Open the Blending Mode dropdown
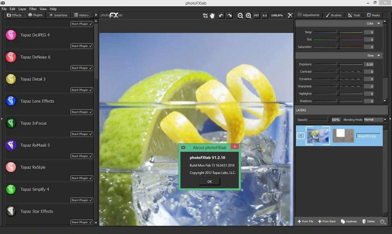This screenshot has height=234, width=392. (x=375, y=119)
